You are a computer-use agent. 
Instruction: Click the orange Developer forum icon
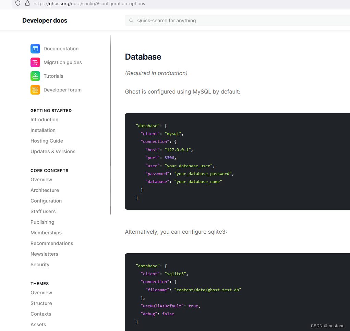35,90
